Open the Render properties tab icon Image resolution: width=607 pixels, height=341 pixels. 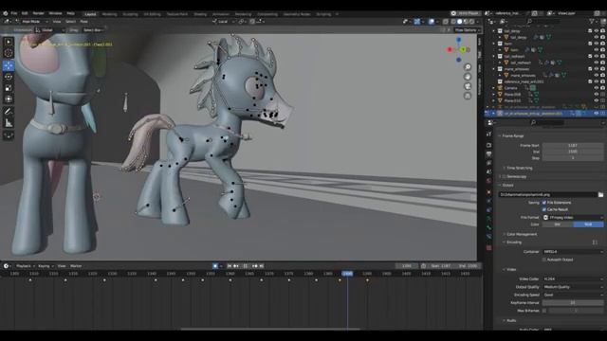coord(489,145)
